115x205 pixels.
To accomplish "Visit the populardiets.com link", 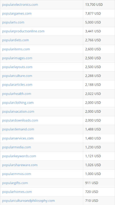I will (x=15, y=40).
